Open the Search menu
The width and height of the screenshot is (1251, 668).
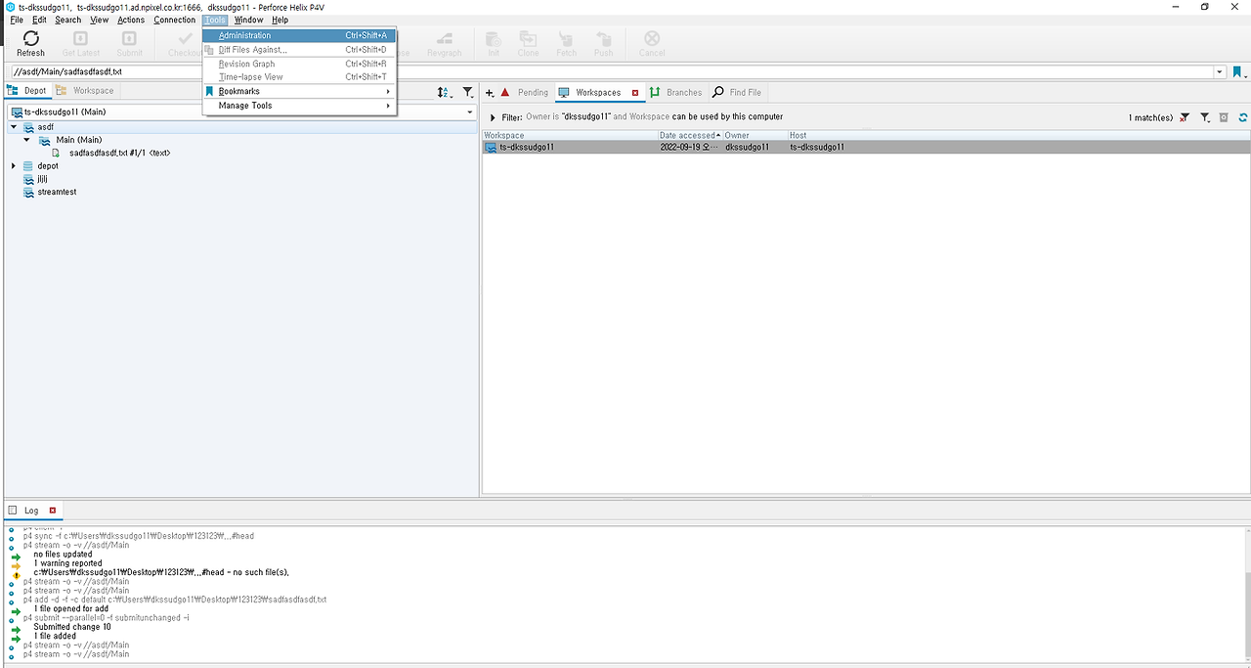point(68,20)
